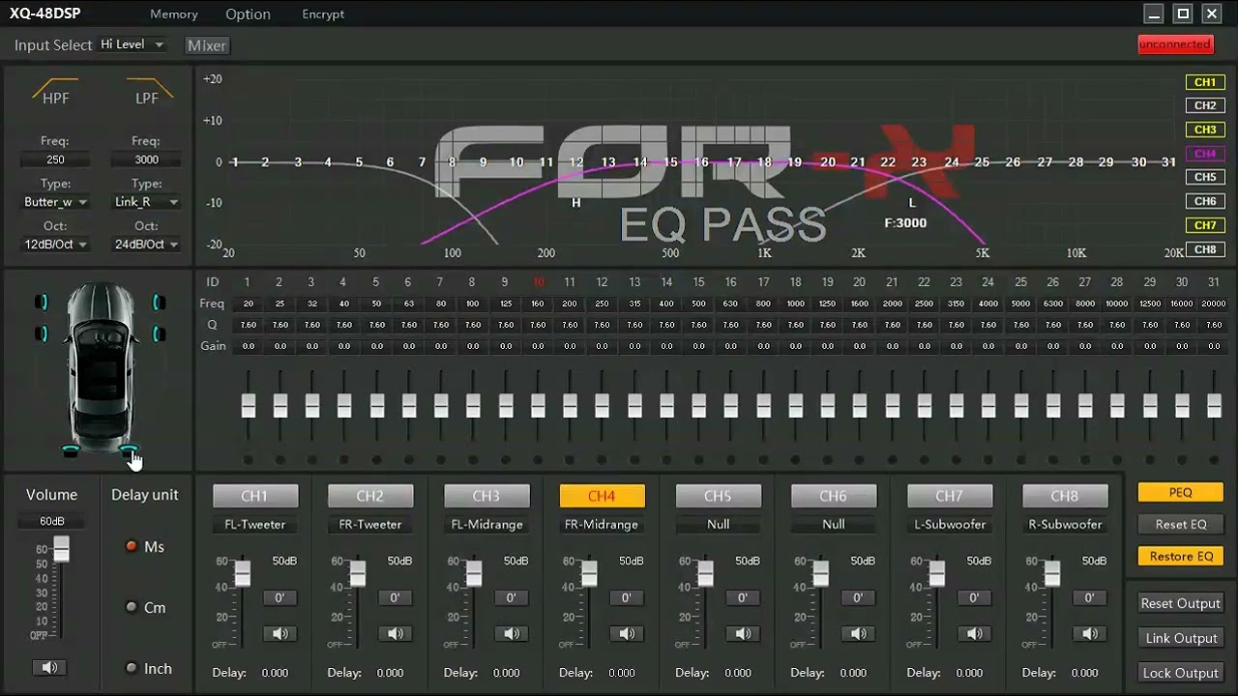Select the car's rear-left subwoofer speaker
The image size is (1238, 696).
71,450
